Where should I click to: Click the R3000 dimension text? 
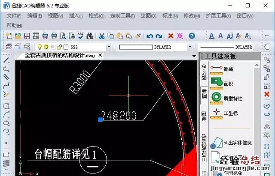[80, 82]
